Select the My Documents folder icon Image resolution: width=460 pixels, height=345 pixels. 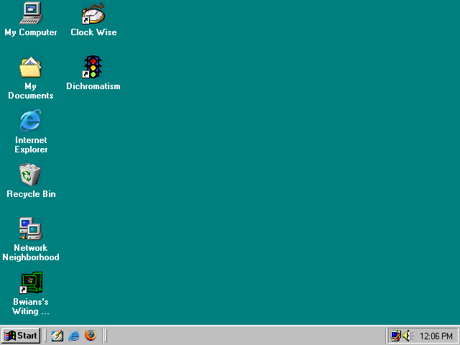31,67
